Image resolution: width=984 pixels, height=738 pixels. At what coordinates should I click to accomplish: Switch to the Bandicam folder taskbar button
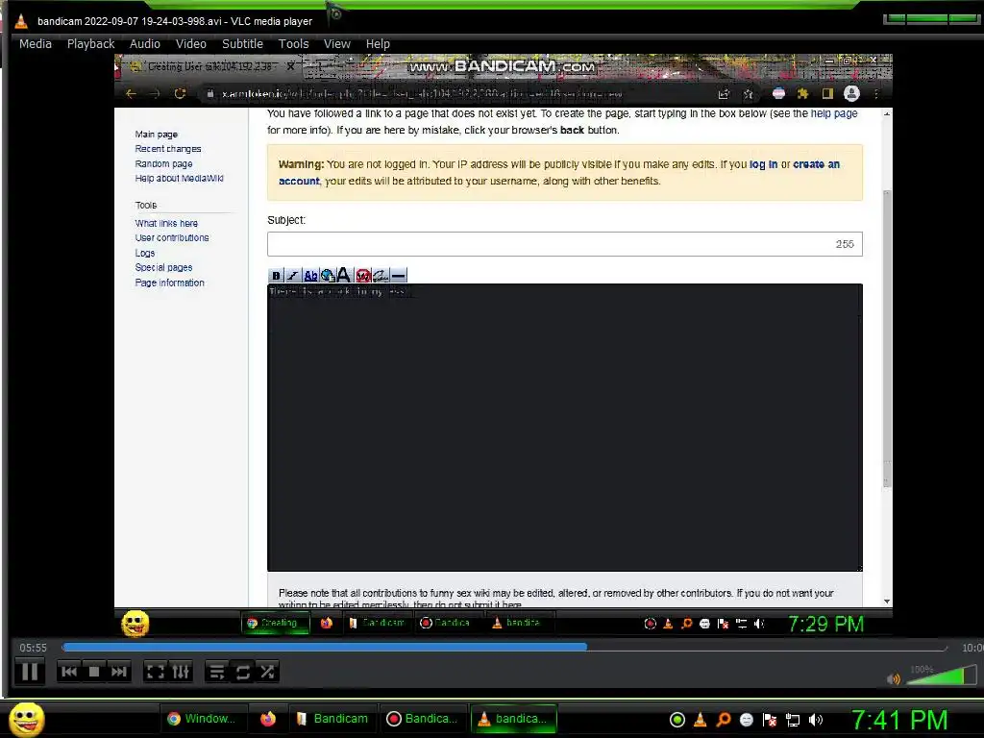(333, 719)
